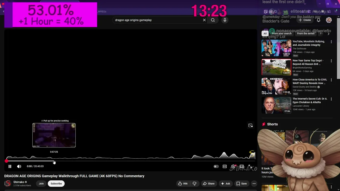This screenshot has height=191, width=340.
Task: Mute the video volume
Action: pyautogui.click(x=19, y=166)
